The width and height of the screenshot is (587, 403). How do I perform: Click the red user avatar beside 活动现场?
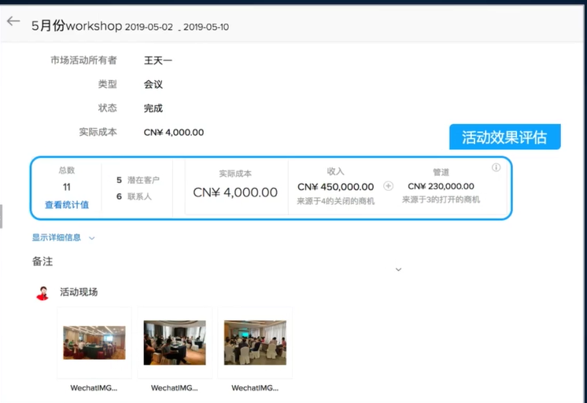[x=42, y=293]
